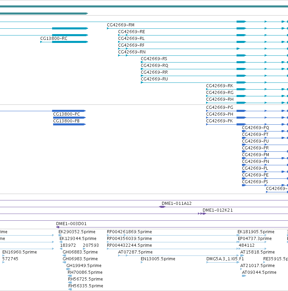288x291 pixels.
Task: Click the DME1-011A12 clone label
Action: click(177, 203)
